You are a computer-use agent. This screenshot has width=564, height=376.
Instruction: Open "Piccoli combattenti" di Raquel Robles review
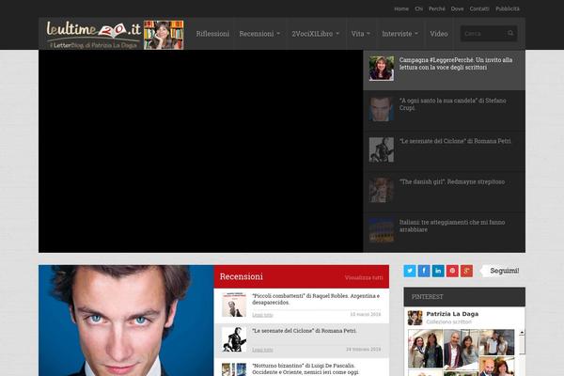[316, 299]
